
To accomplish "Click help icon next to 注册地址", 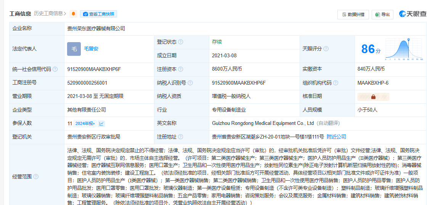I will [x=180, y=137].
